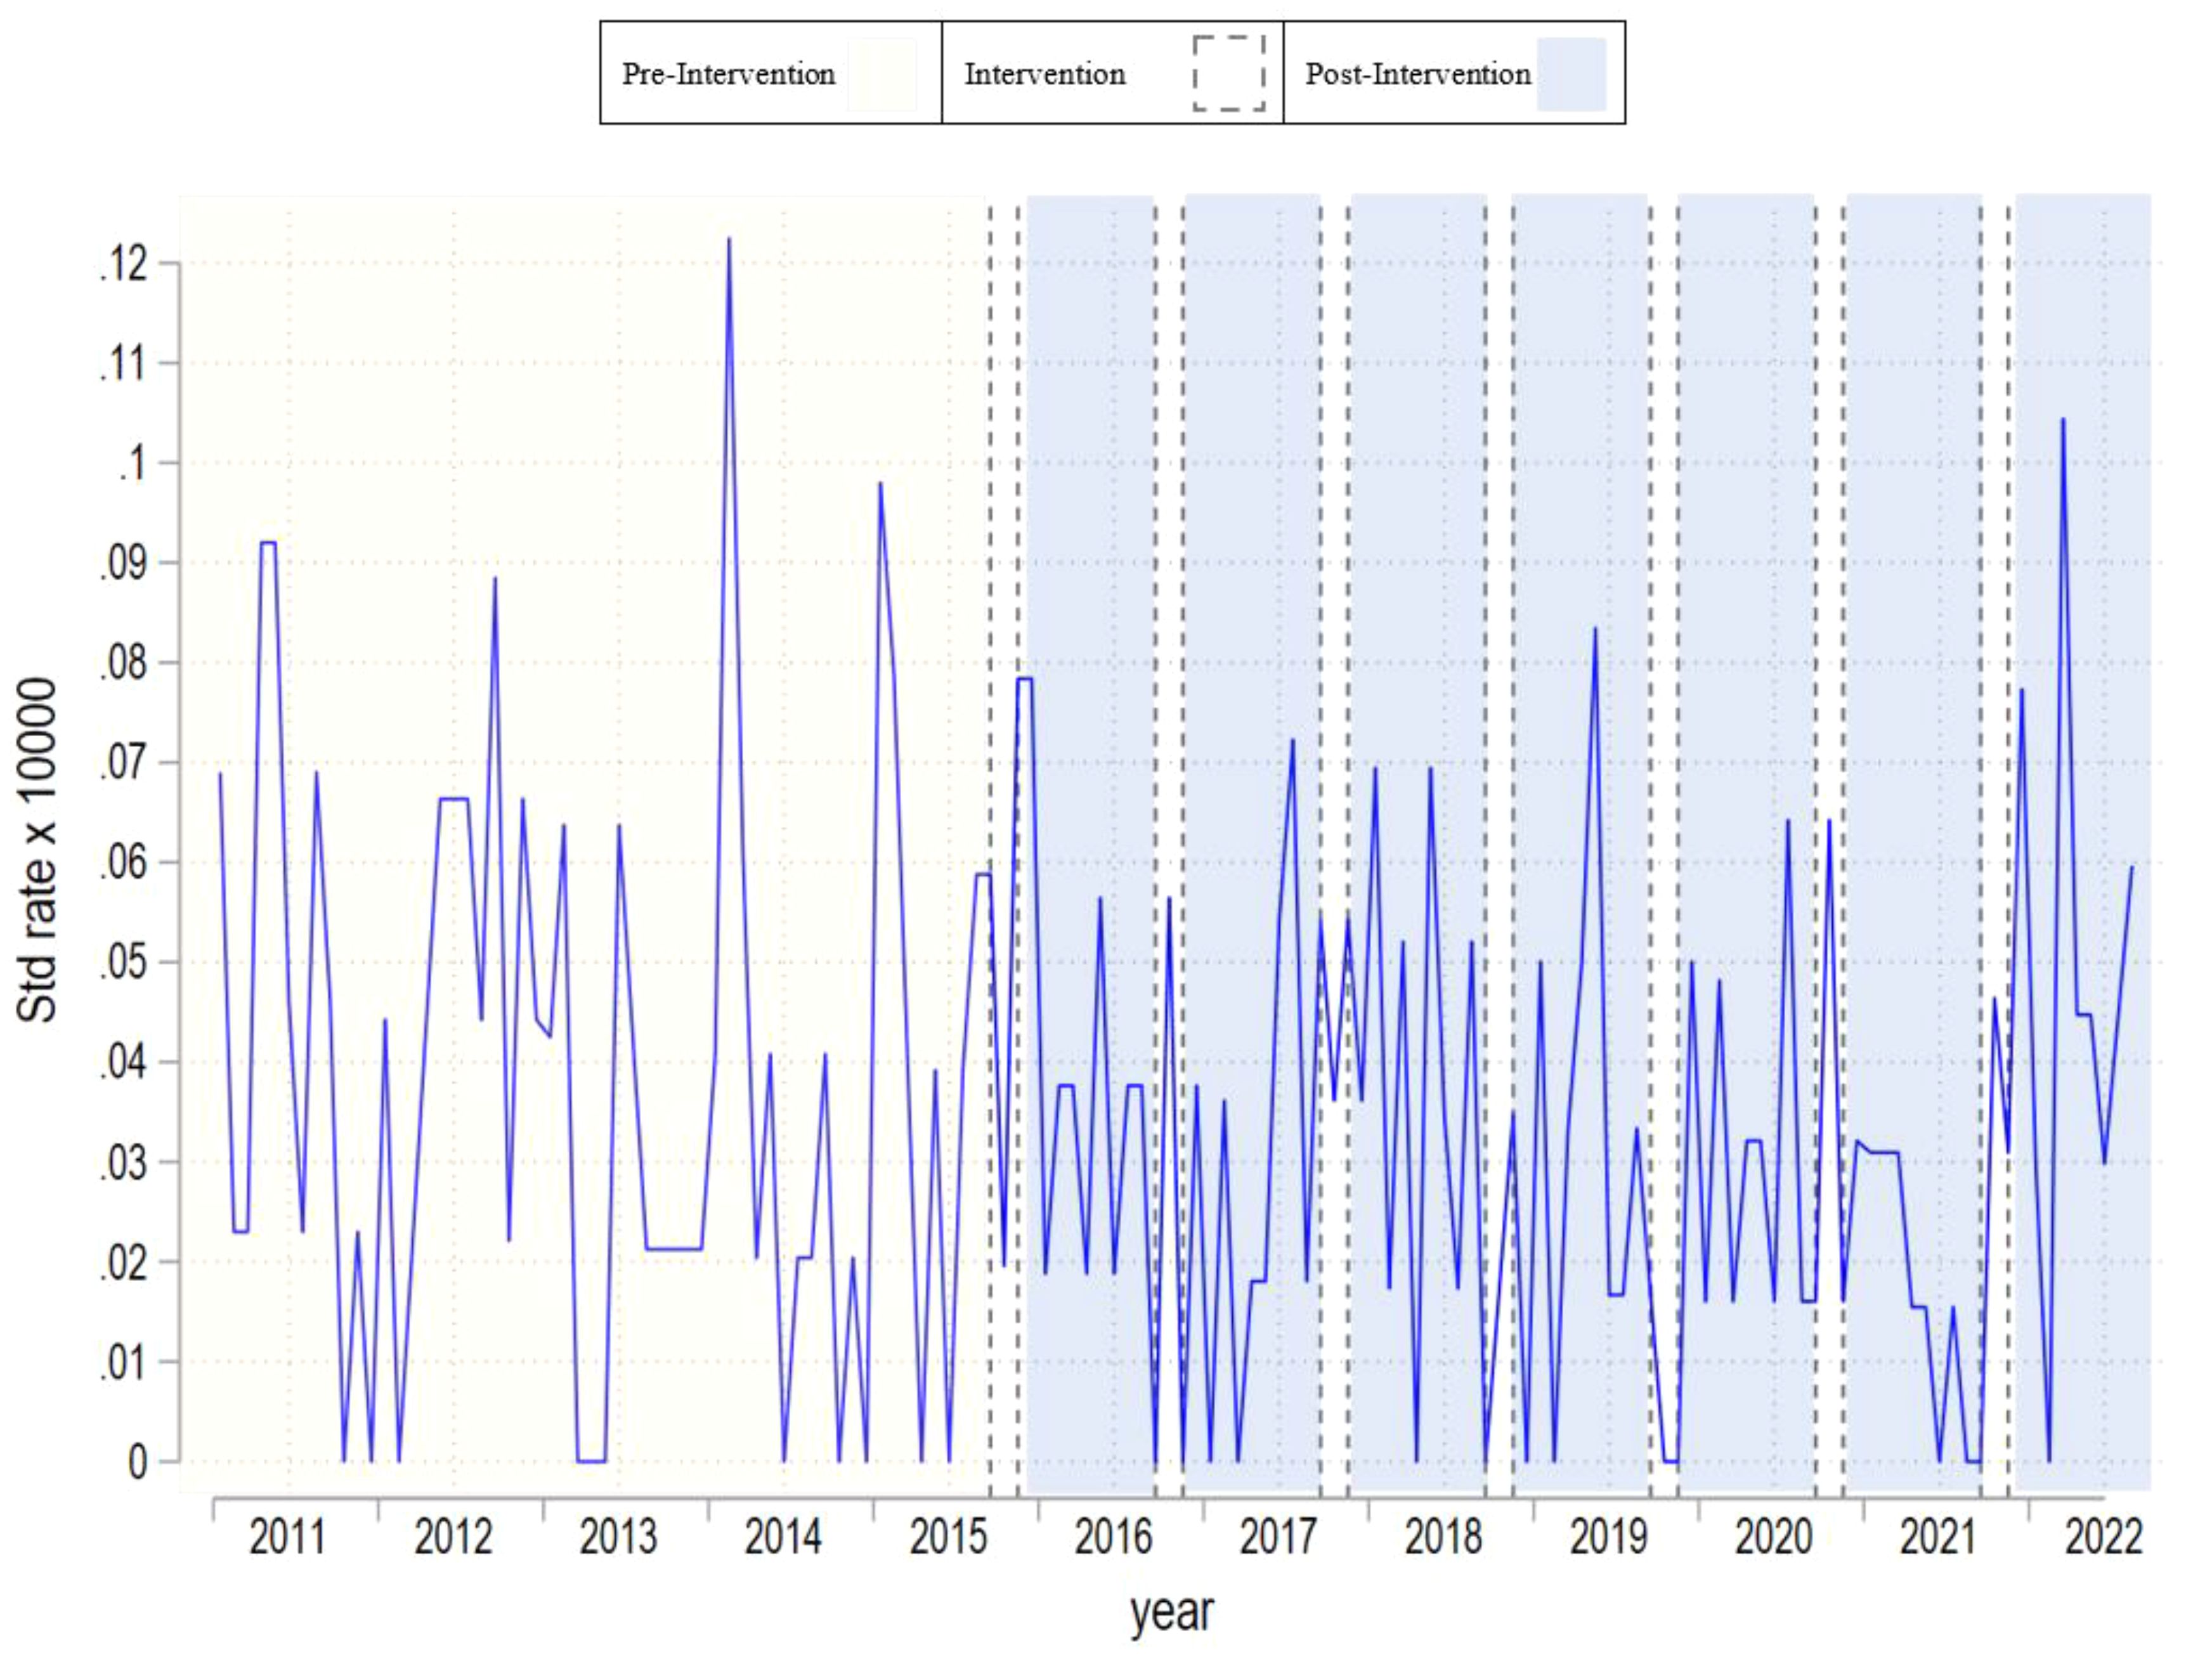Click the 2017 x-axis label

tap(1278, 1537)
